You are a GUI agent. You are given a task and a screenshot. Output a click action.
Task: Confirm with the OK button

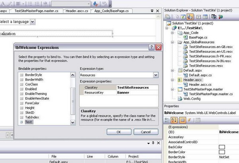pos(119,132)
